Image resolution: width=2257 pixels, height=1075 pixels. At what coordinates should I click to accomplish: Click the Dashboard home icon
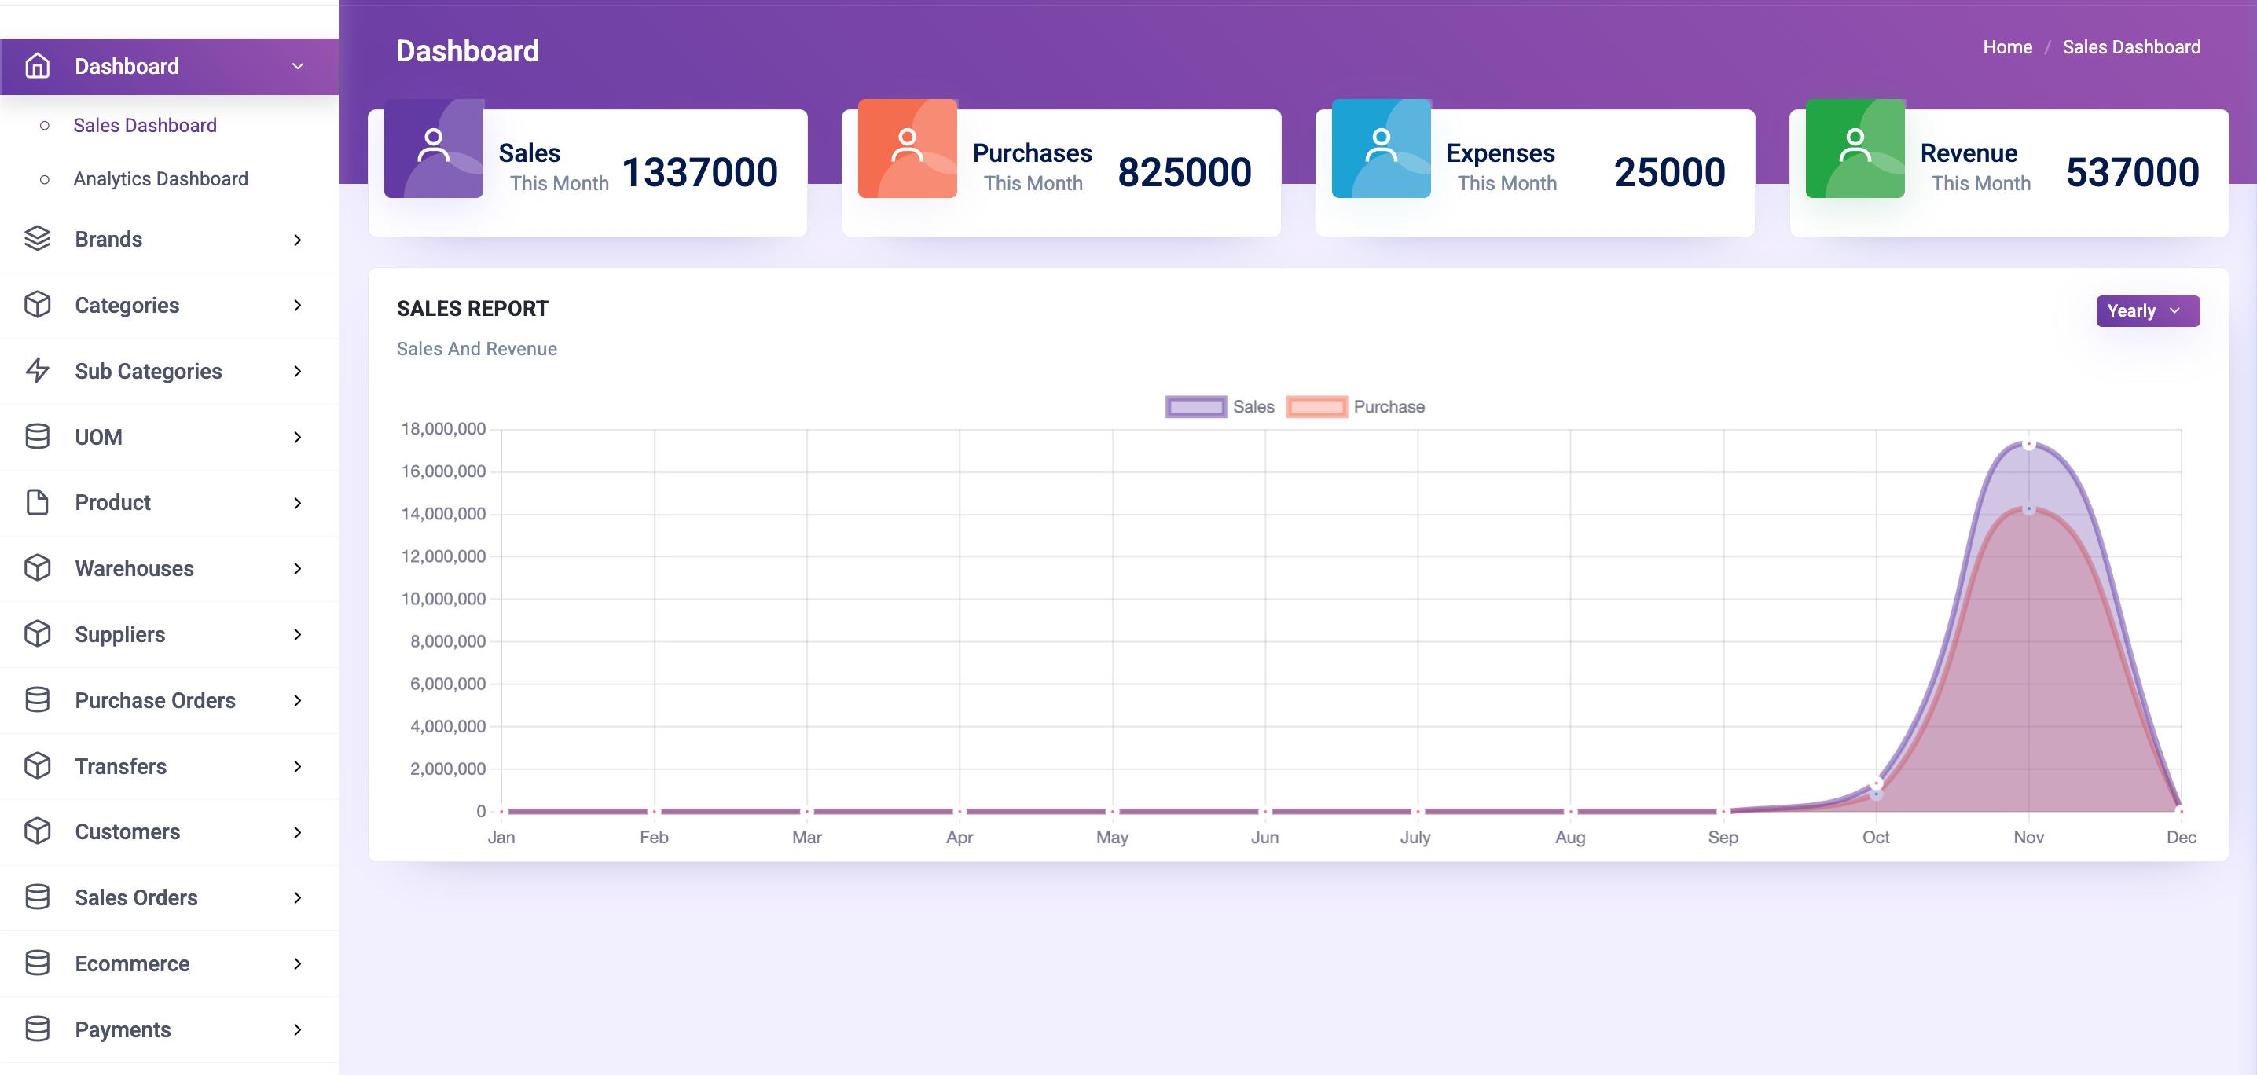[x=37, y=66]
